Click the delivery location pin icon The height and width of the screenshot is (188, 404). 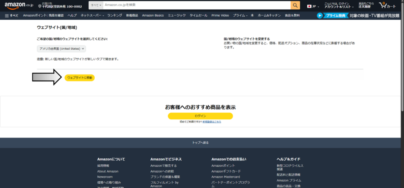(40, 6)
